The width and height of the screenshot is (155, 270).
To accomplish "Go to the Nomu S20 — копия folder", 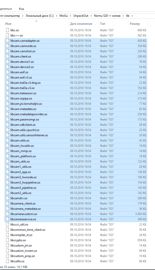I will 107,16.
